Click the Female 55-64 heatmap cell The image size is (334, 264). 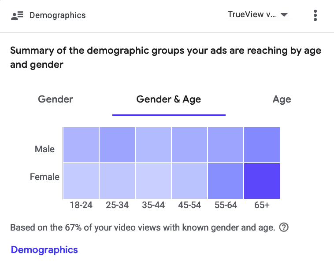pos(226,181)
